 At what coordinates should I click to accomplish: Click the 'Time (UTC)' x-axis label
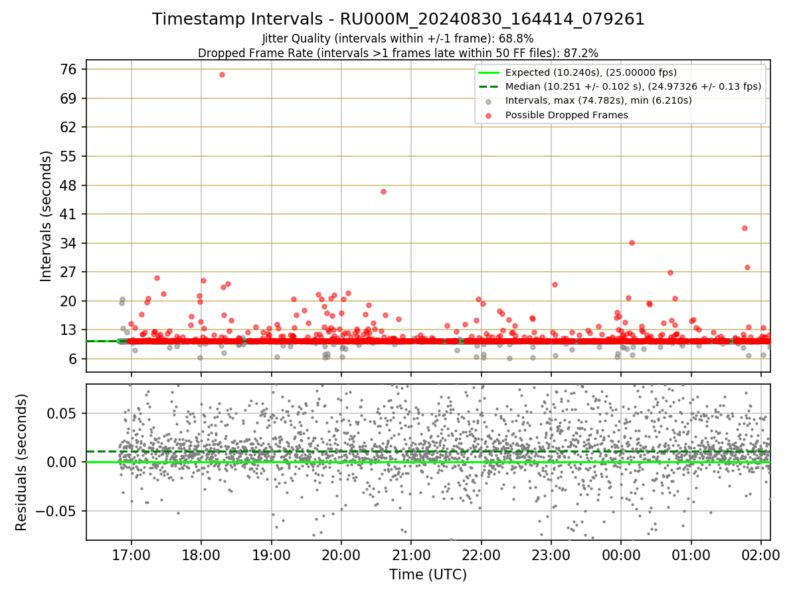coord(428,574)
